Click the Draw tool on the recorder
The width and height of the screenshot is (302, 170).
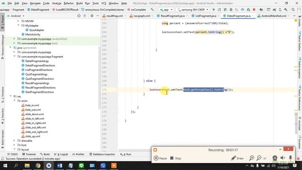237,158
